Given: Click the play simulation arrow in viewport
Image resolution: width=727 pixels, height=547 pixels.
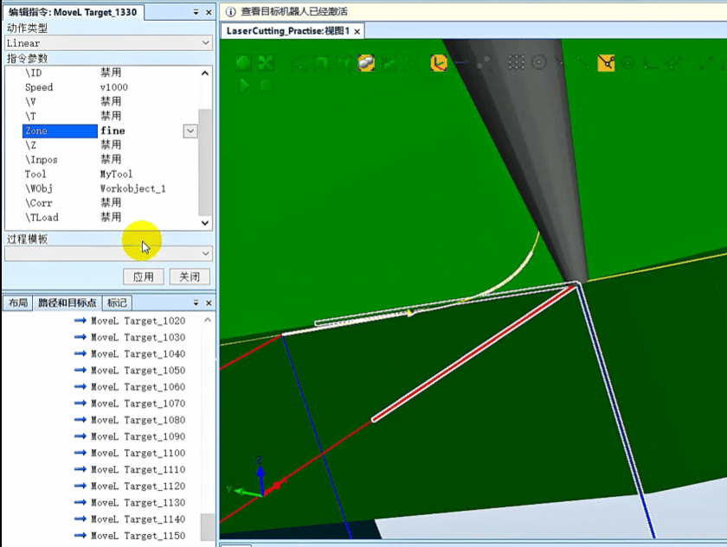Looking at the screenshot, I should [244, 86].
